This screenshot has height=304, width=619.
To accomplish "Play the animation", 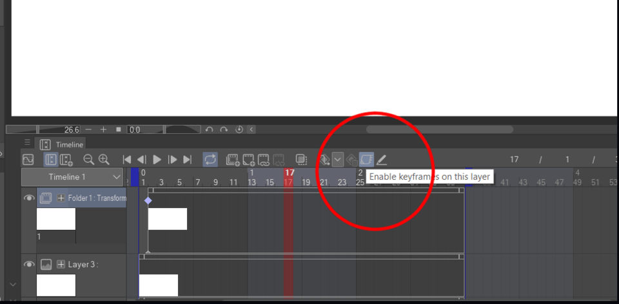I will 157,160.
